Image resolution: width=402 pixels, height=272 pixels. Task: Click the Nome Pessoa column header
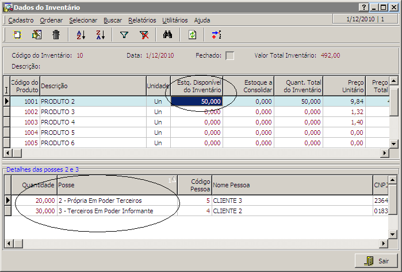[x=292, y=185]
